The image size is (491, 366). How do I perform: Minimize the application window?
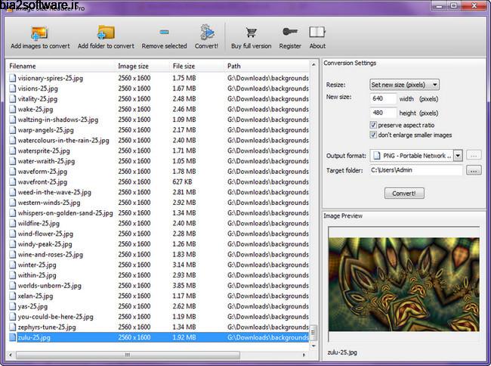click(x=440, y=5)
